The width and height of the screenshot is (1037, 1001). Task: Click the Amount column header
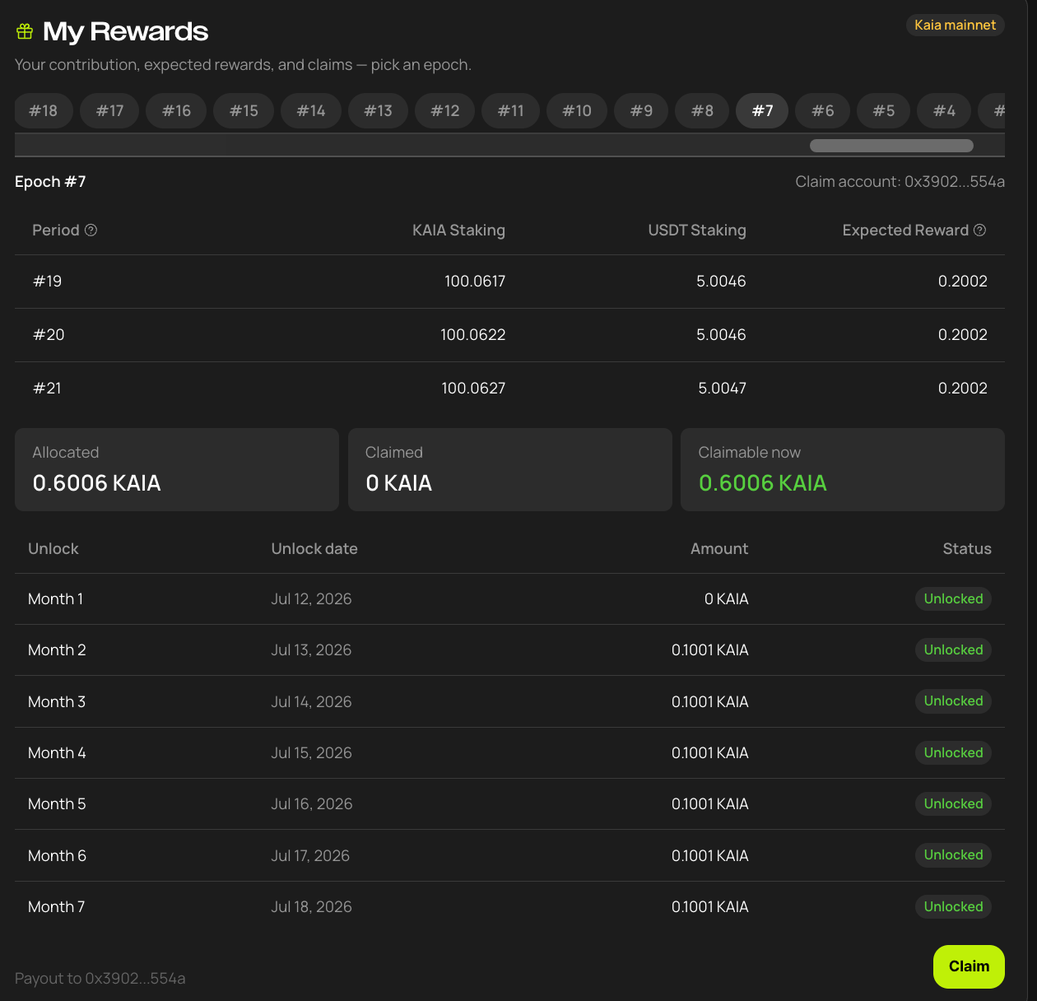719,549
